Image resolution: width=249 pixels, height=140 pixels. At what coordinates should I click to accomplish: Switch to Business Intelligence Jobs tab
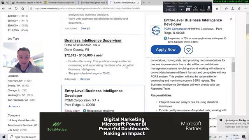pyautogui.click(x=92, y=3)
